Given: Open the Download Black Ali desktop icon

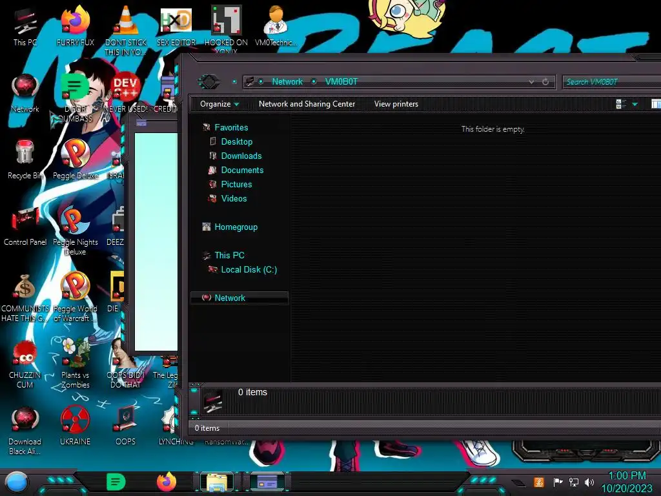Looking at the screenshot, I should tap(25, 431).
